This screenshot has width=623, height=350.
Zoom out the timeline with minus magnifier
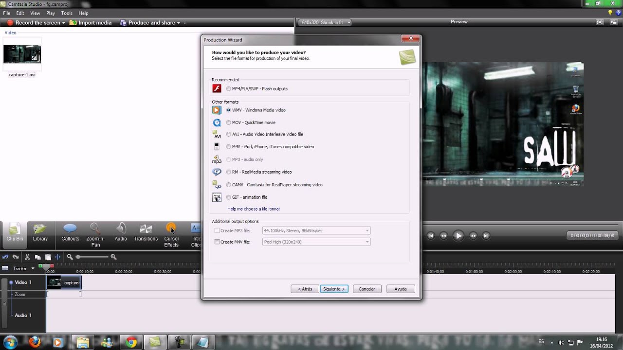pyautogui.click(x=70, y=257)
